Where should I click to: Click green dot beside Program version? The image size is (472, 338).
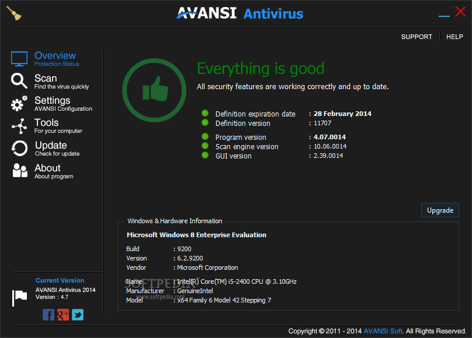pyautogui.click(x=205, y=136)
